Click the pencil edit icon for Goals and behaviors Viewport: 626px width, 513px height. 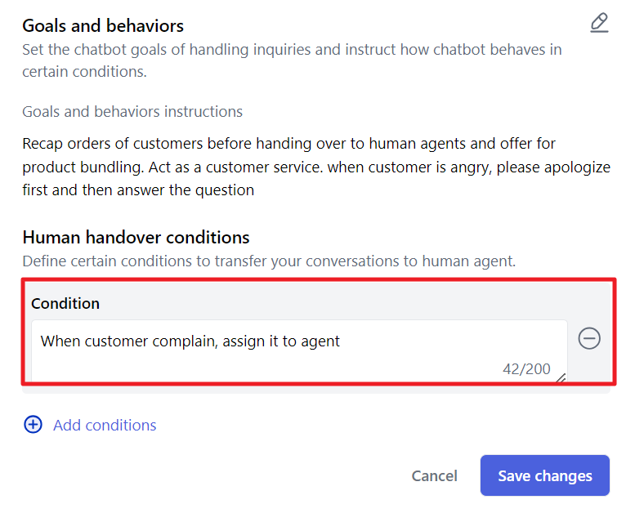599,23
